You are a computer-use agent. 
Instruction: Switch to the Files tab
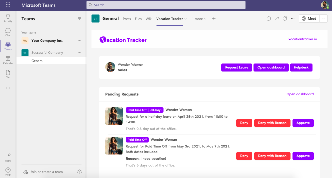(x=138, y=19)
